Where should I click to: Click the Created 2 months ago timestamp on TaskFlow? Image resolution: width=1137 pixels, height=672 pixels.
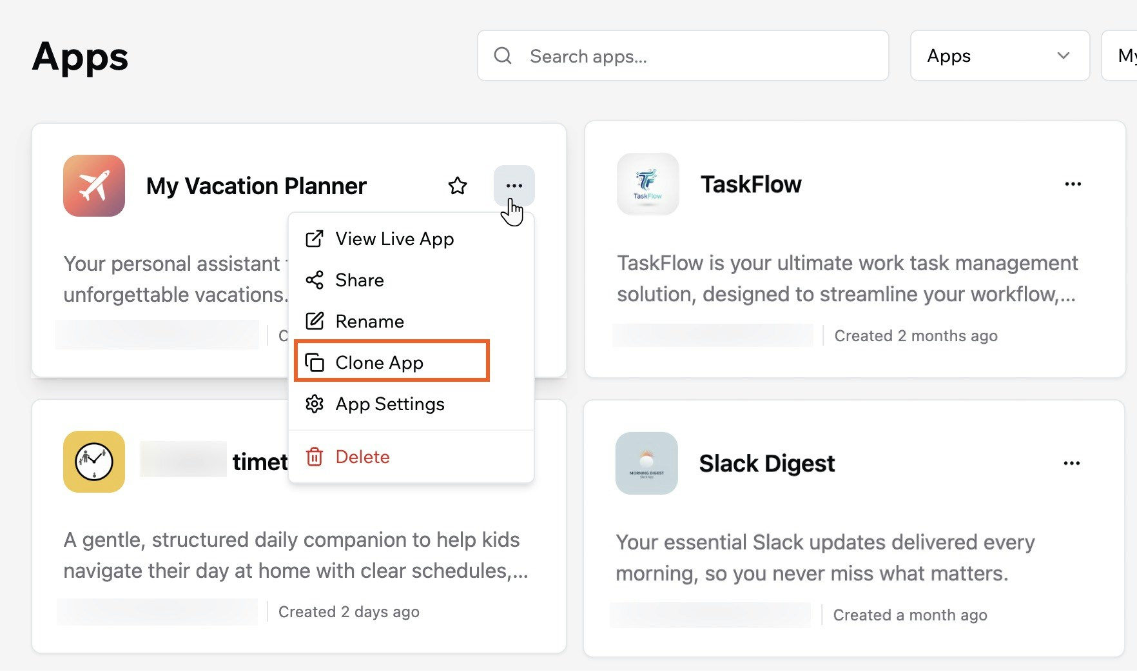pyautogui.click(x=916, y=335)
